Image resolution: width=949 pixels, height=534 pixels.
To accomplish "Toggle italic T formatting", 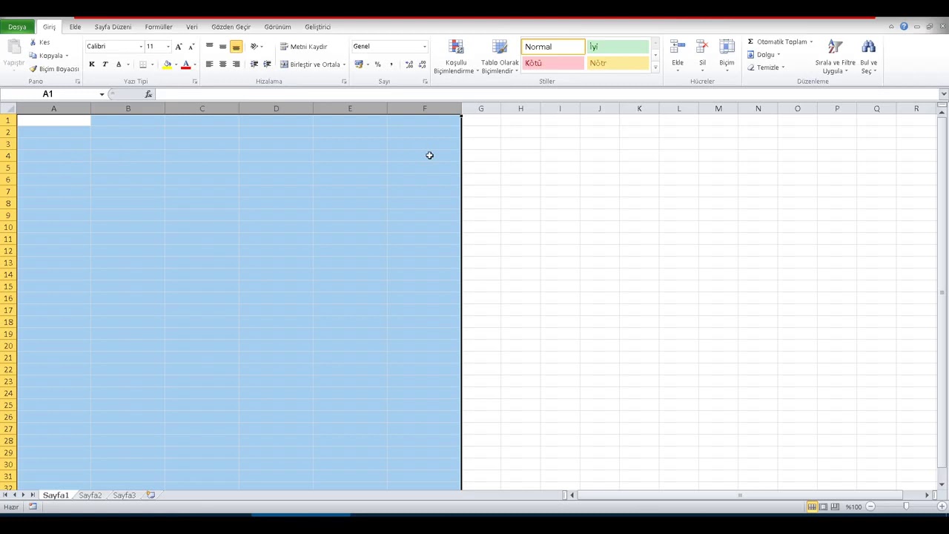I will (x=105, y=65).
